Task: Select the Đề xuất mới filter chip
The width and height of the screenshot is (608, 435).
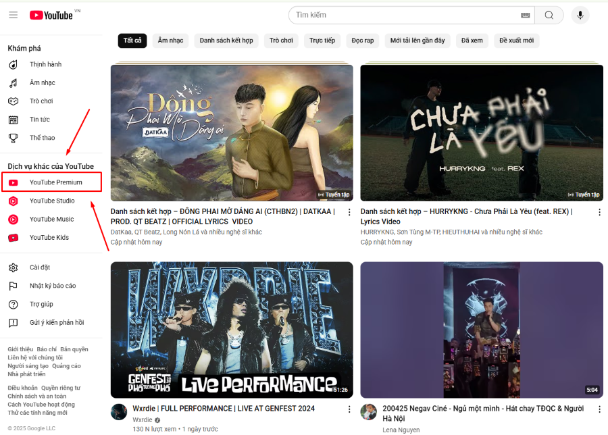Action: coord(516,41)
